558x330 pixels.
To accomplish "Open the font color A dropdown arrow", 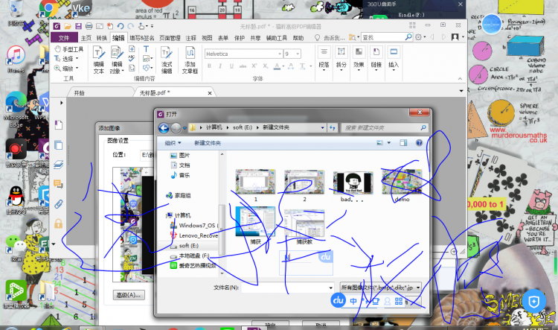I will (x=283, y=66).
